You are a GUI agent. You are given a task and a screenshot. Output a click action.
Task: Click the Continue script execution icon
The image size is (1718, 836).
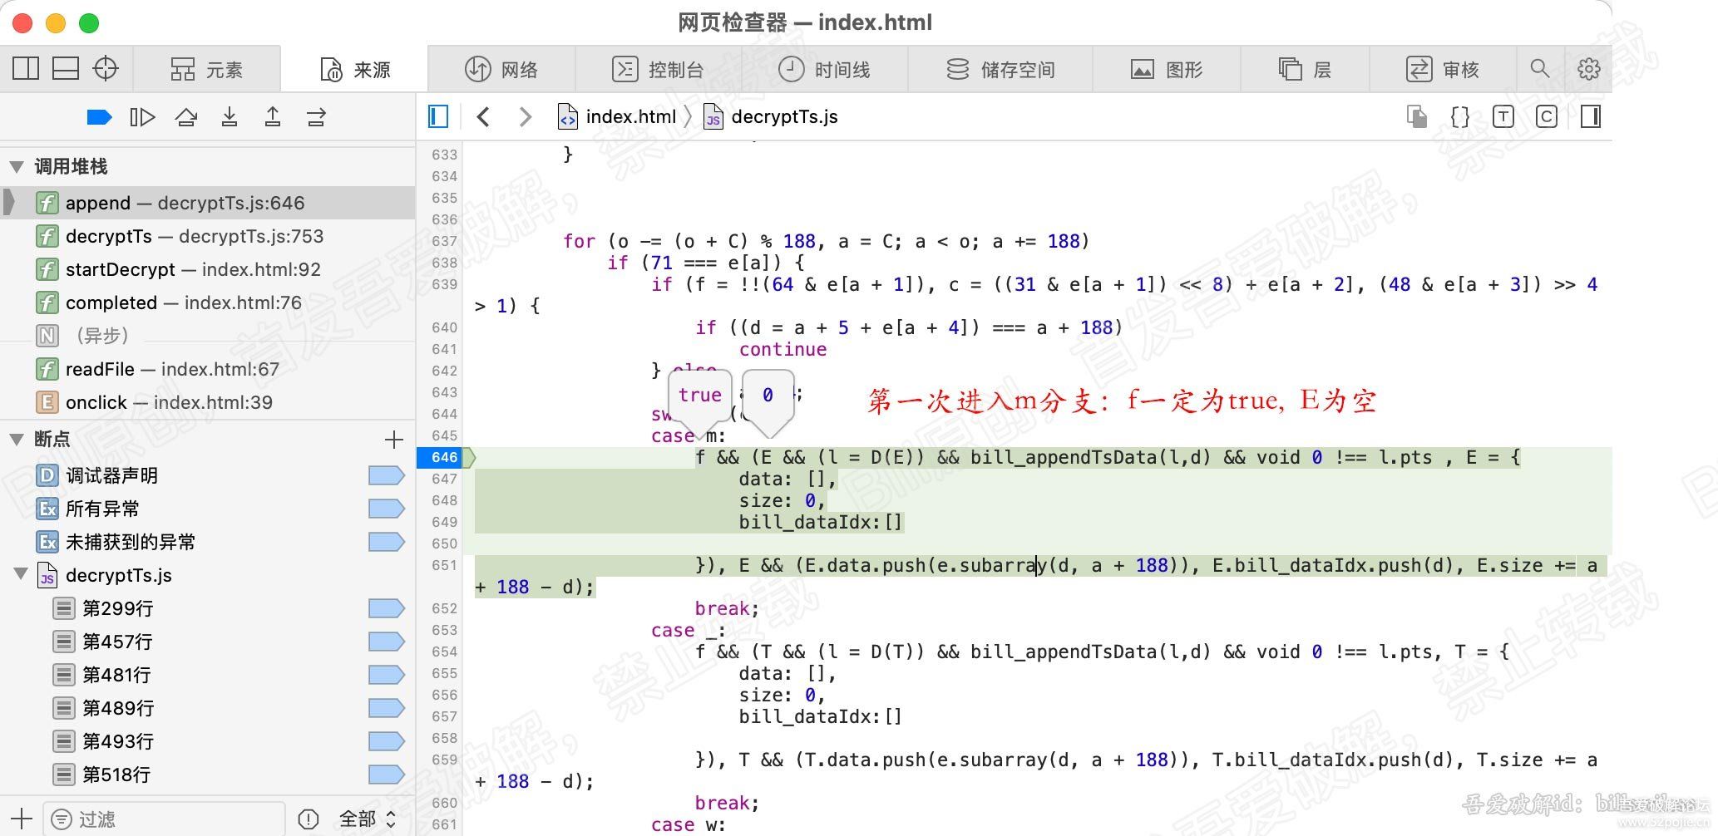pos(99,116)
